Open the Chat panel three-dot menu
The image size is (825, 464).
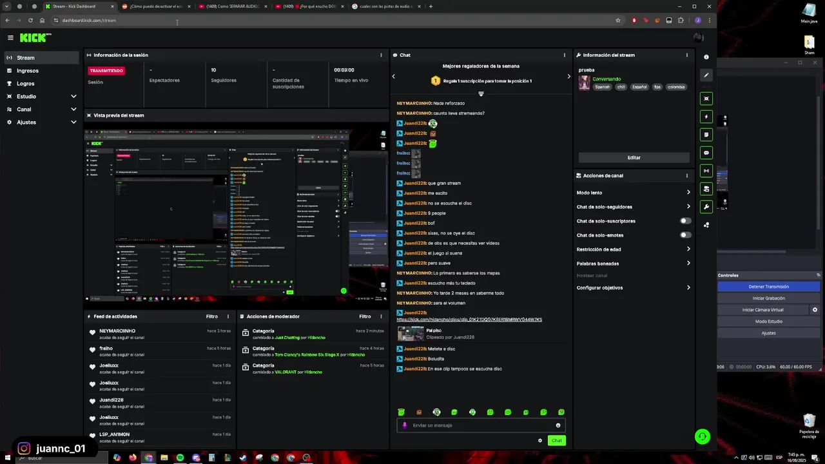(565, 55)
